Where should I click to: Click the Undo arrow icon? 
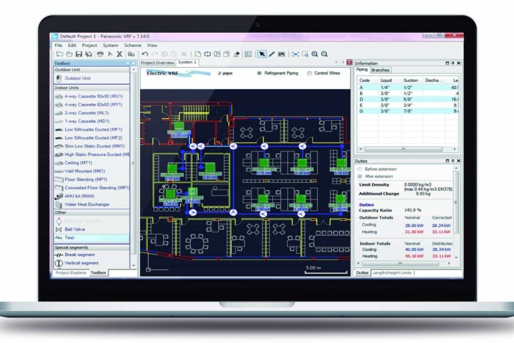click(x=145, y=54)
